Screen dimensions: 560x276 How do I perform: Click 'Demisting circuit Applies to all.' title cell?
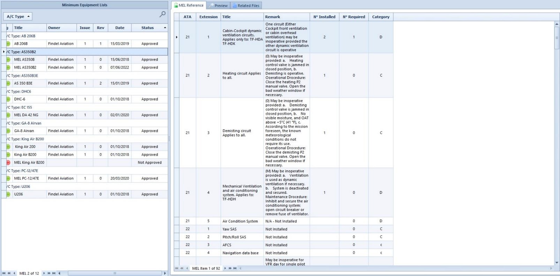click(x=242, y=133)
